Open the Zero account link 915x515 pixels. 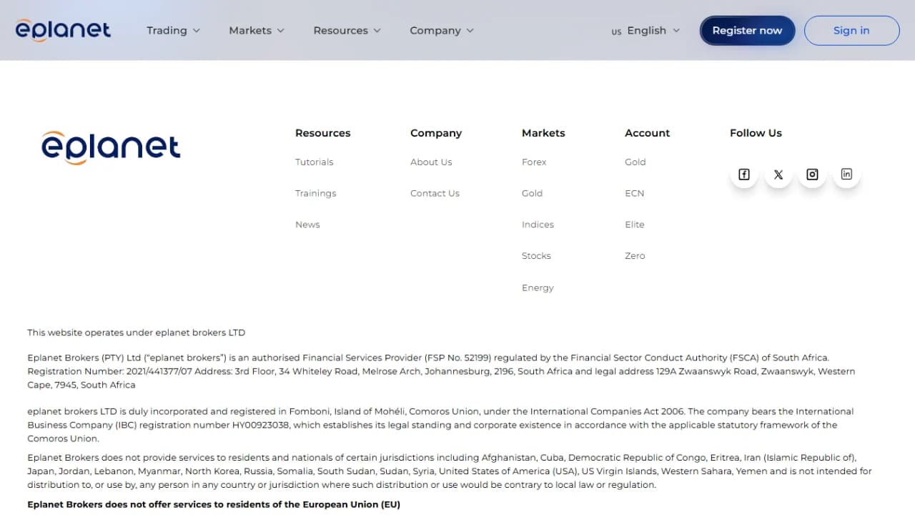[635, 256]
